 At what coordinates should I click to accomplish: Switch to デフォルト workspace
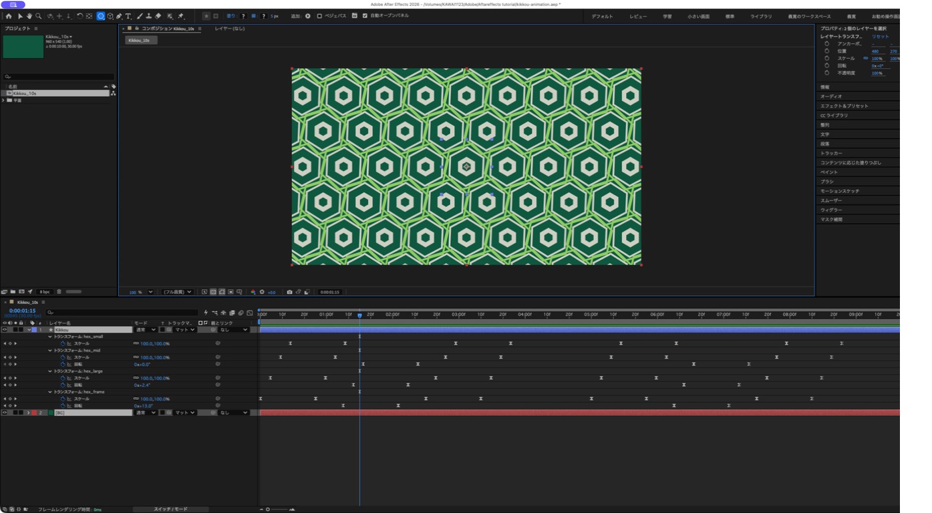[602, 16]
